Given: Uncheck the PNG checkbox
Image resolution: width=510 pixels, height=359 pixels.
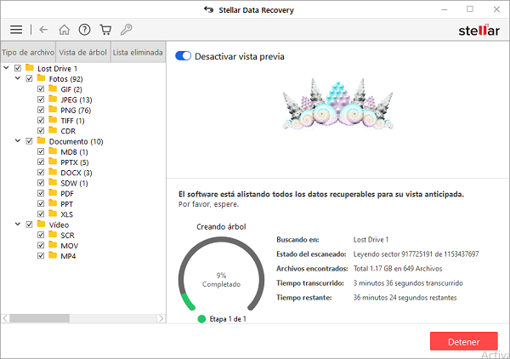Looking at the screenshot, I should 41,110.
